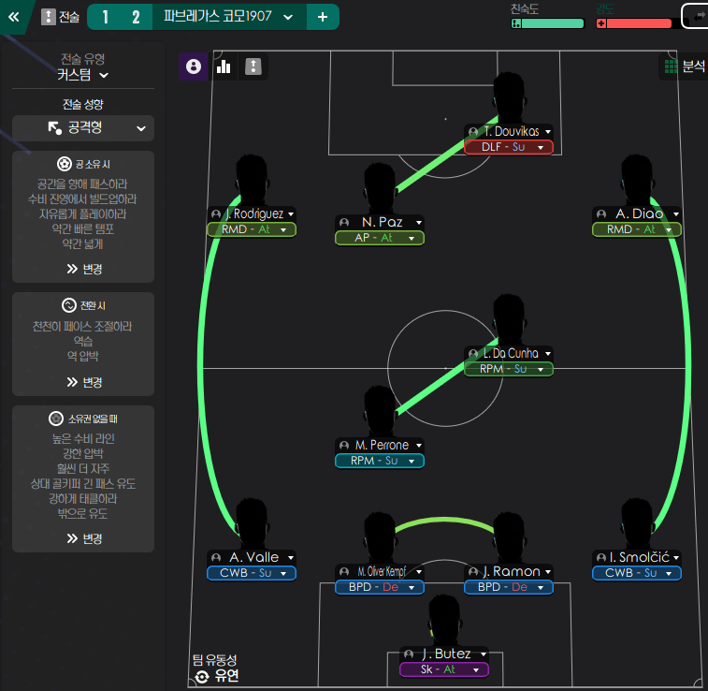The width and height of the screenshot is (708, 691).
Task: Open M. Perrone player dropdown
Action: click(419, 445)
